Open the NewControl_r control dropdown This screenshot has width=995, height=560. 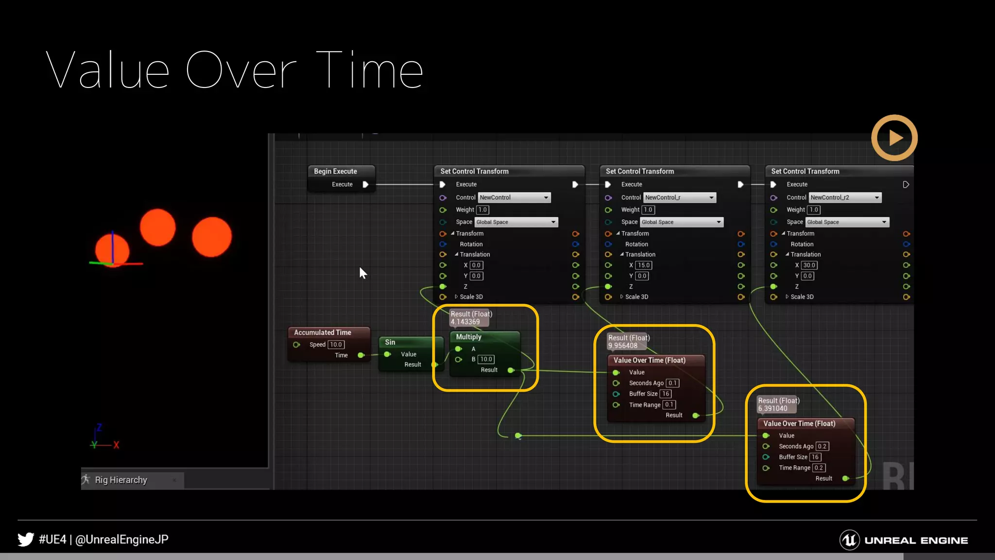pos(679,197)
